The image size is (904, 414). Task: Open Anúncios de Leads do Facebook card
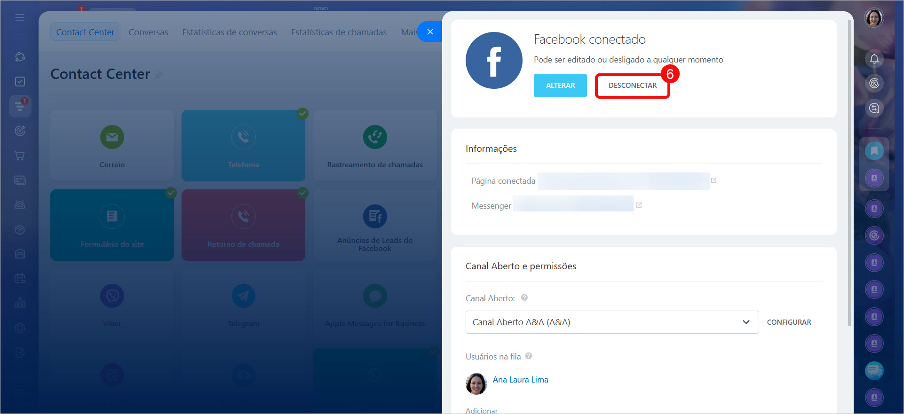point(375,225)
